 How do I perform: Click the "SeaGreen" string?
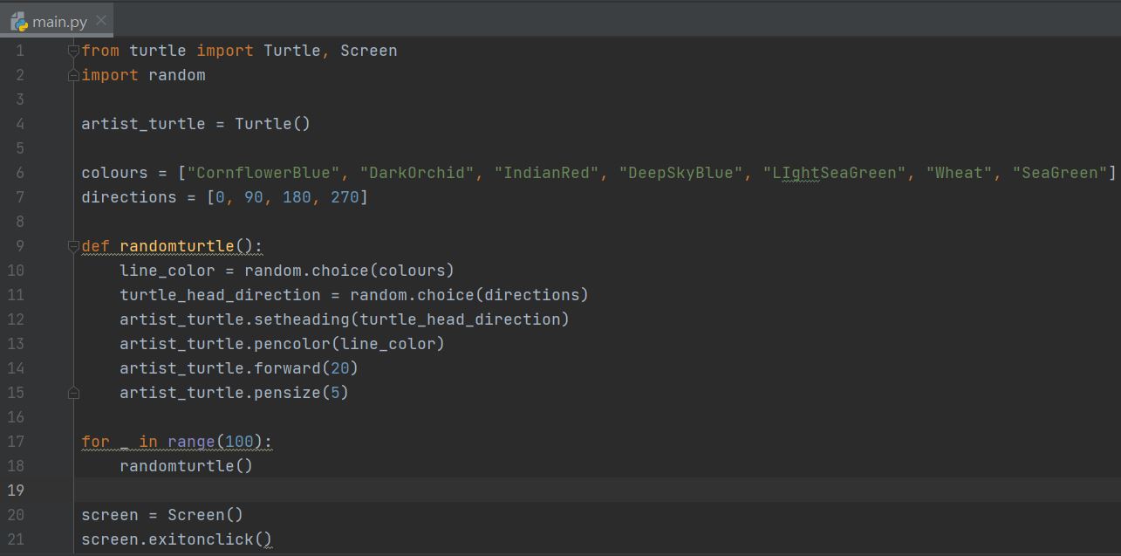pyautogui.click(x=1060, y=173)
